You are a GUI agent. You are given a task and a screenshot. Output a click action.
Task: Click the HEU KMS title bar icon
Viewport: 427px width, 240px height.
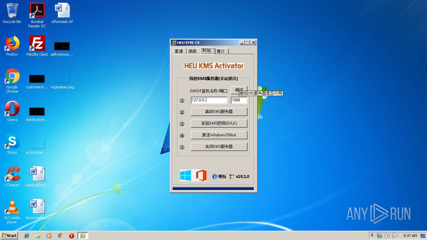point(174,43)
